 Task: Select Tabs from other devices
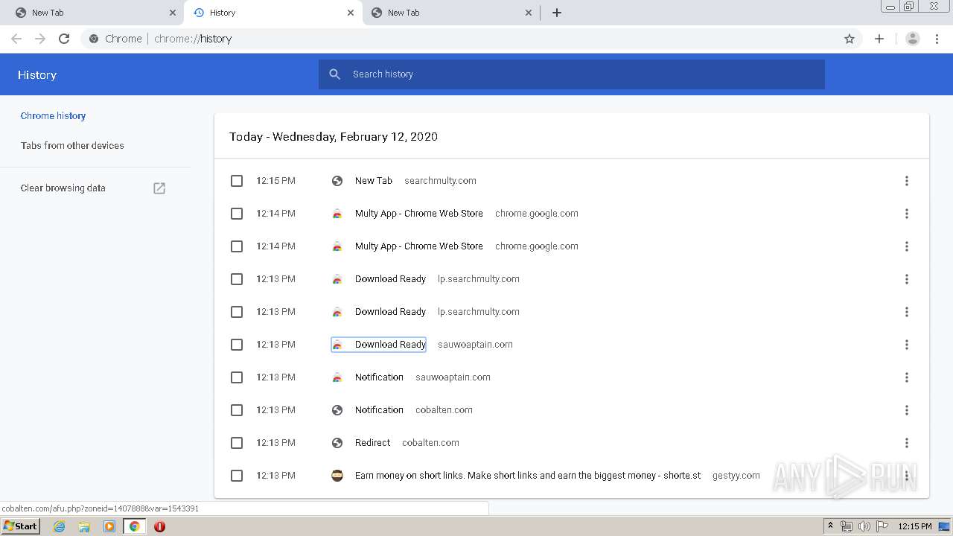(72, 146)
